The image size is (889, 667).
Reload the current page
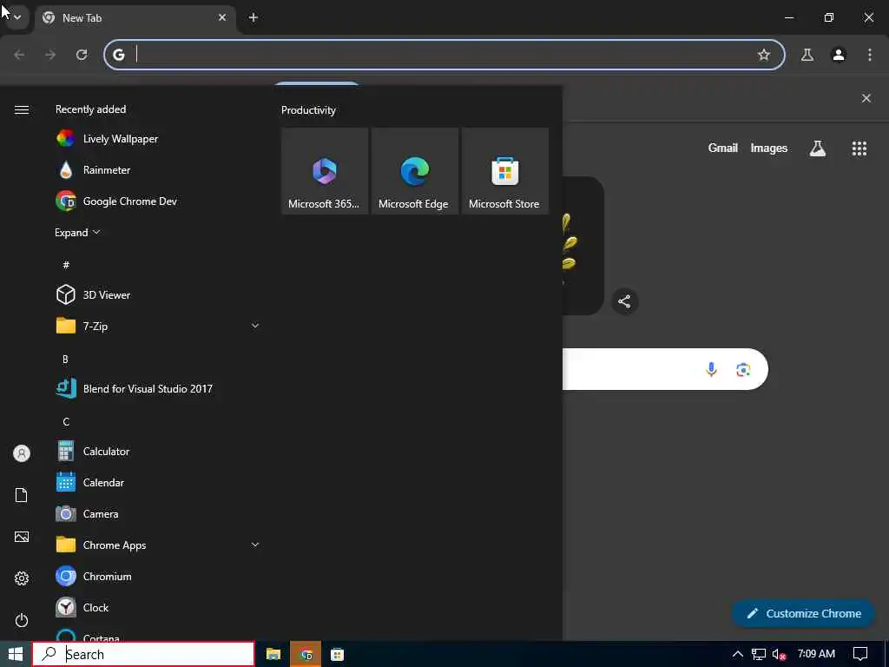coord(82,55)
